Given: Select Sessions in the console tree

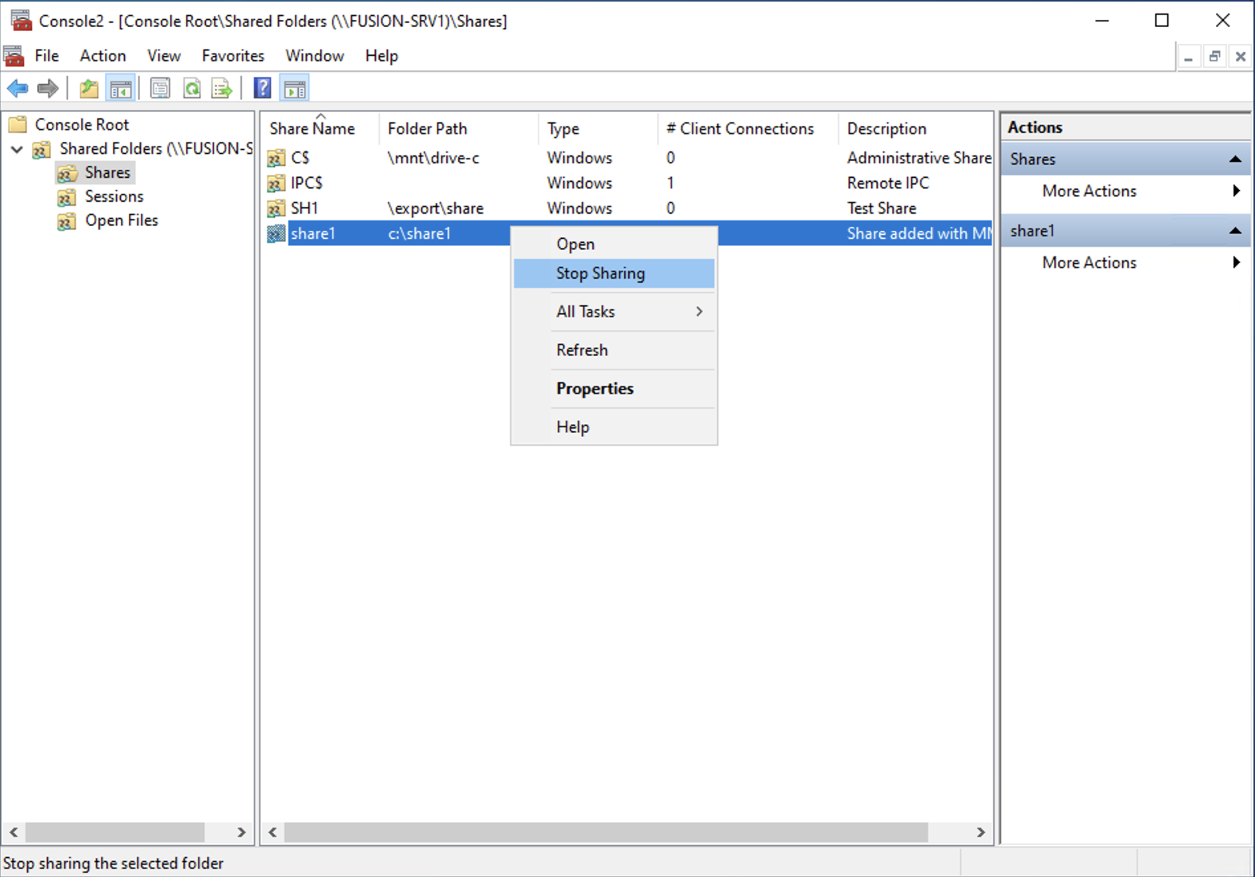Looking at the screenshot, I should [114, 196].
